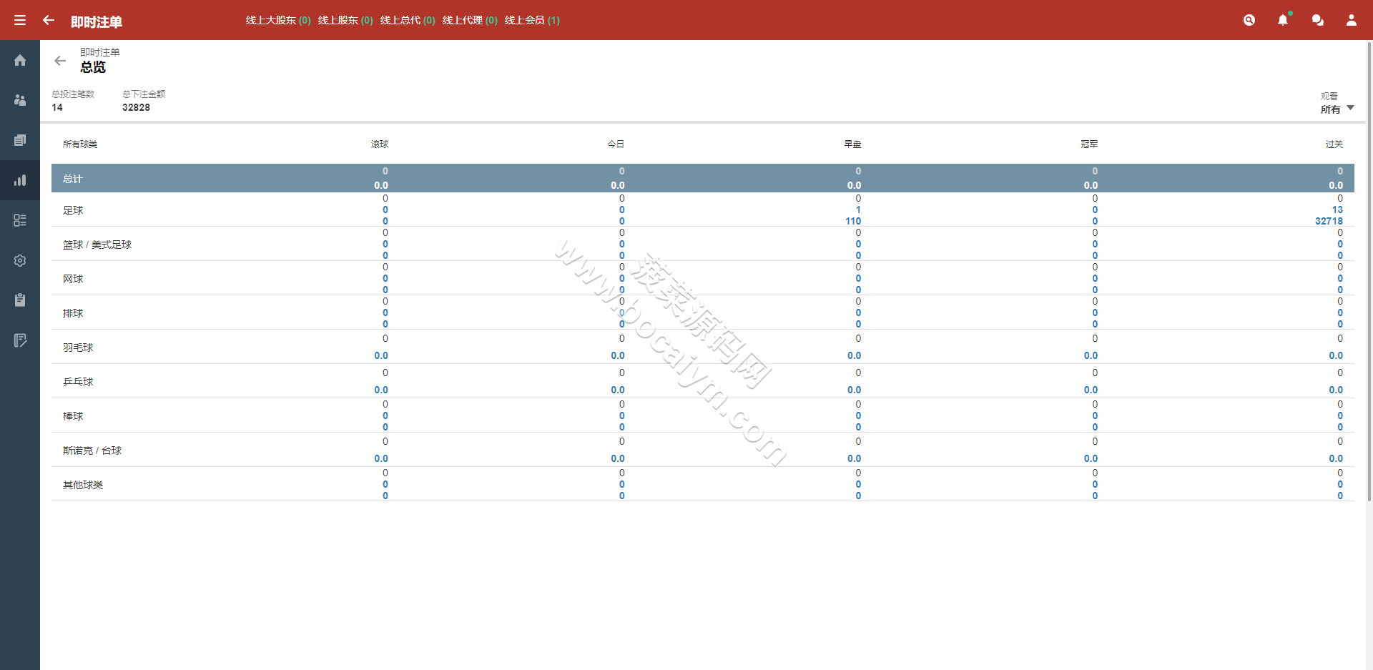The height and width of the screenshot is (670, 1373).
Task: Open the chat messages icon
Action: (1318, 20)
